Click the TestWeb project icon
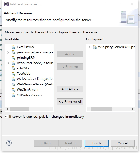The height and width of the screenshot is (153, 140). tap(13, 74)
